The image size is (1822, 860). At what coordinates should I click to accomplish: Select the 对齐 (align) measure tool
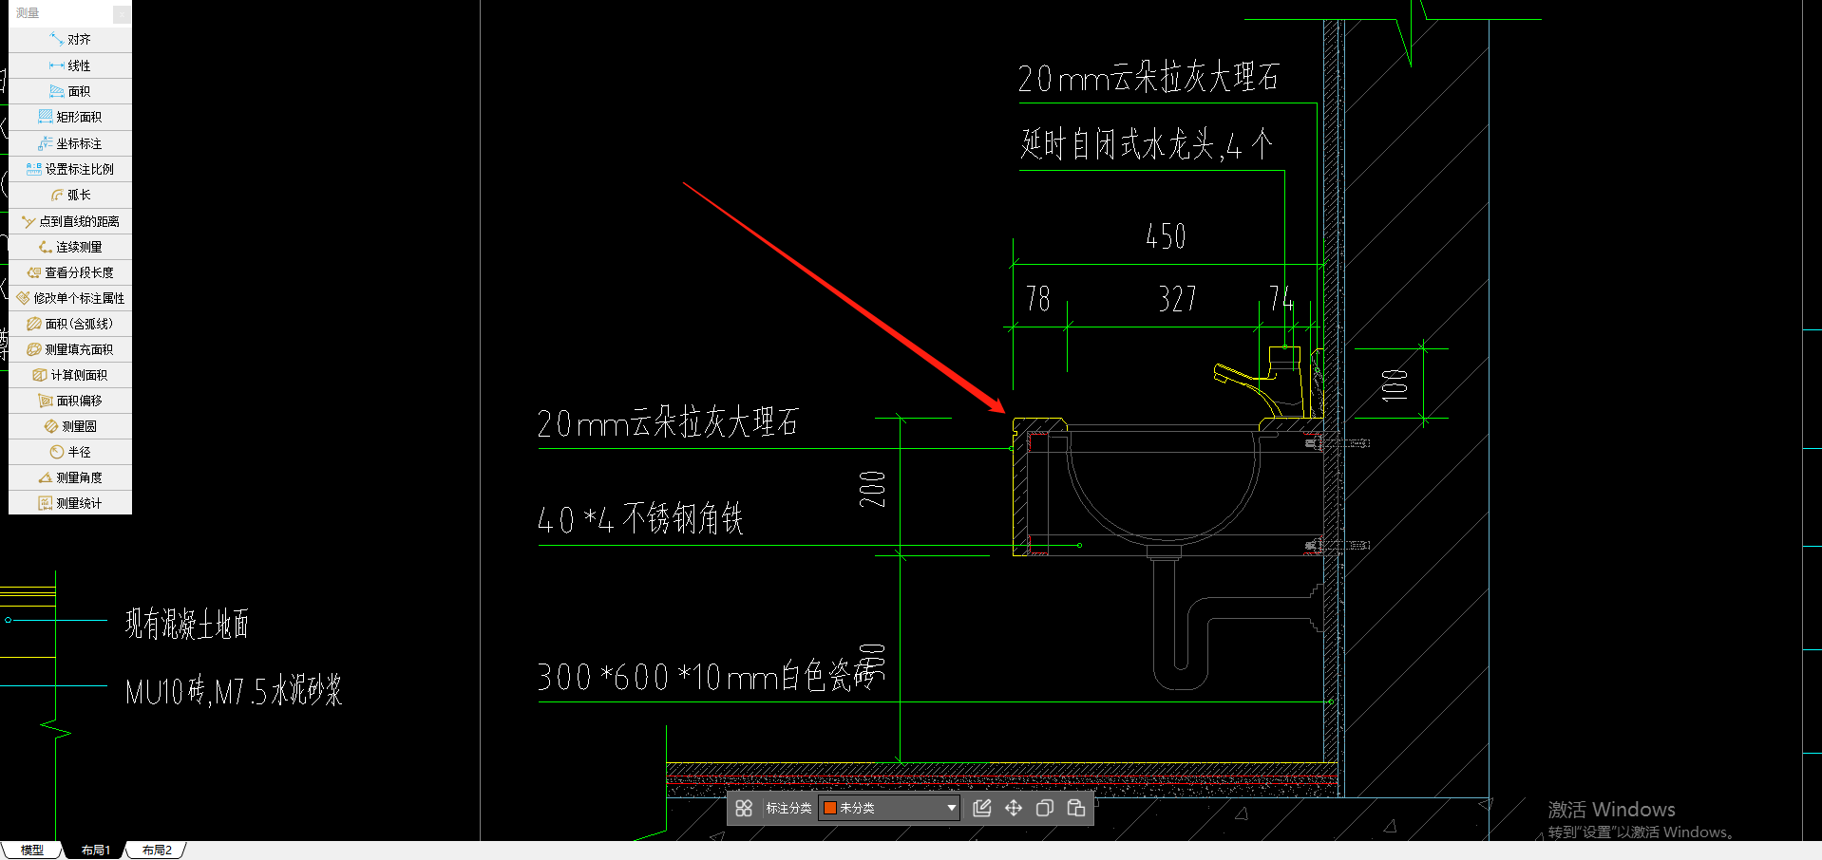pos(70,40)
